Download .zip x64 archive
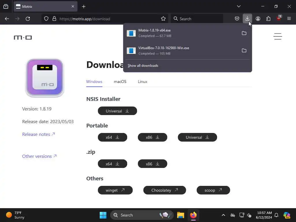The width and height of the screenshot is (296, 222). [112, 164]
